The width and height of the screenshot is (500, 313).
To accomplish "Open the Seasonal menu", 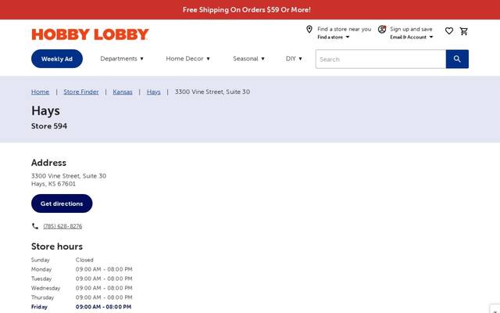I will click(248, 59).
